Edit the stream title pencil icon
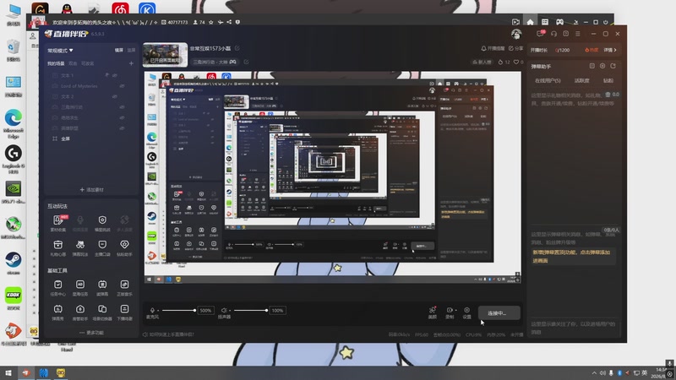This screenshot has width=676, height=380. [x=237, y=48]
